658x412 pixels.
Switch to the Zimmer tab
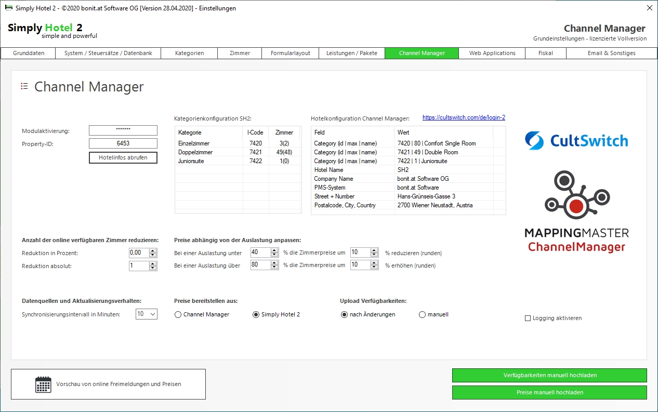tap(240, 53)
